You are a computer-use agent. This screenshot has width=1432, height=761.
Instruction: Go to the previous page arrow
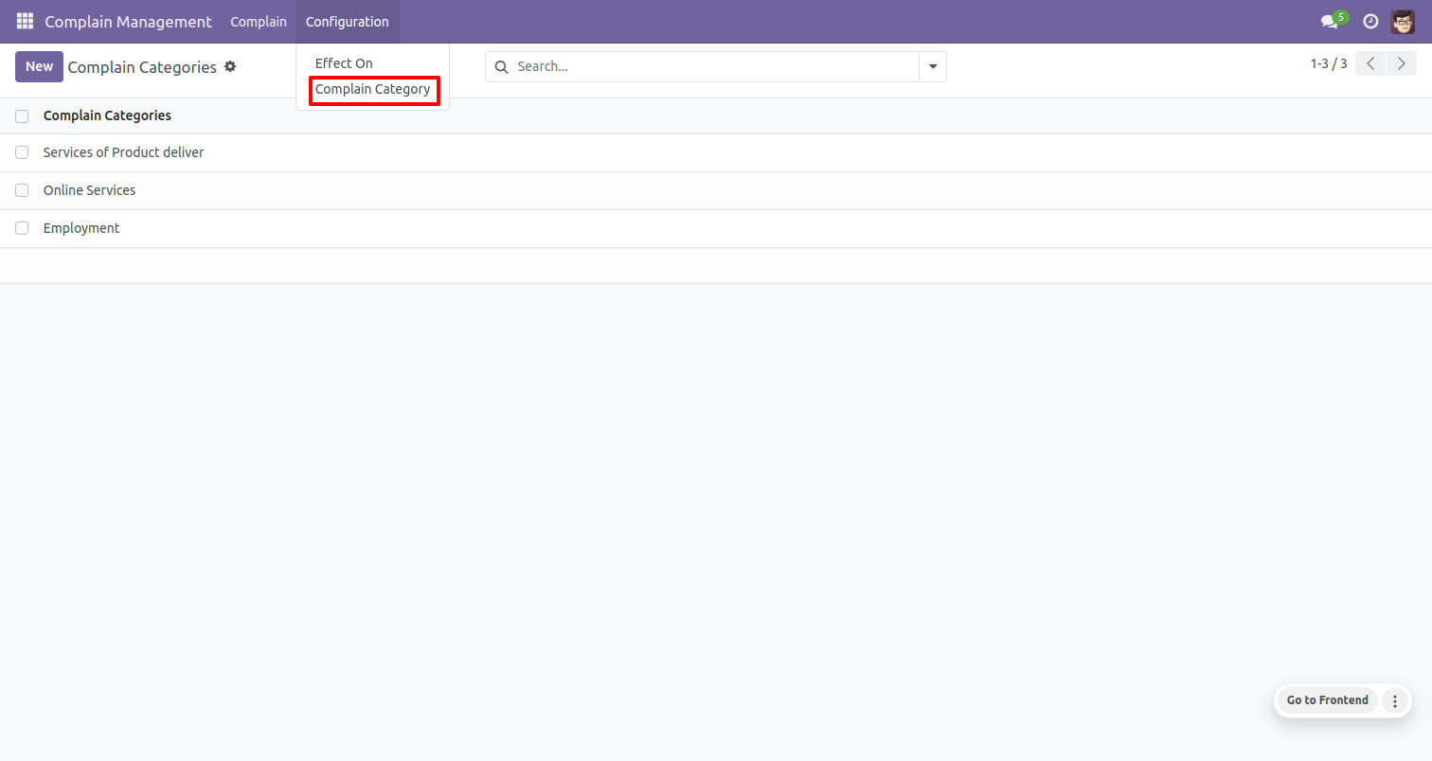tap(1370, 63)
